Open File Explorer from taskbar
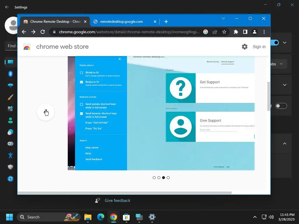Viewport: 299px width, 224px height. pos(88,217)
